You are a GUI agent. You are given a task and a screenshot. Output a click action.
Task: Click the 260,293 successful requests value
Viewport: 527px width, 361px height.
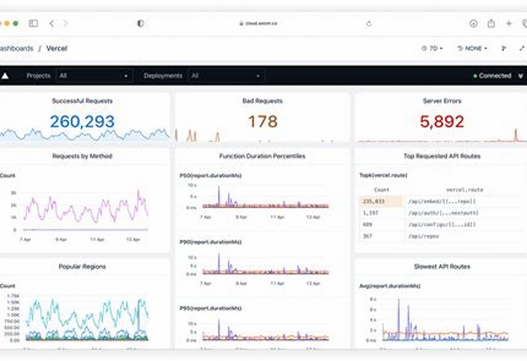82,121
